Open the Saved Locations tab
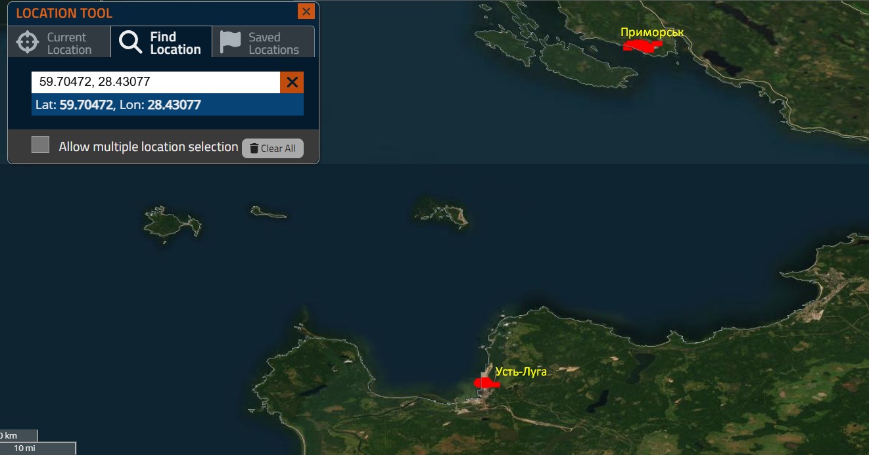Image resolution: width=869 pixels, height=455 pixels. [x=273, y=43]
